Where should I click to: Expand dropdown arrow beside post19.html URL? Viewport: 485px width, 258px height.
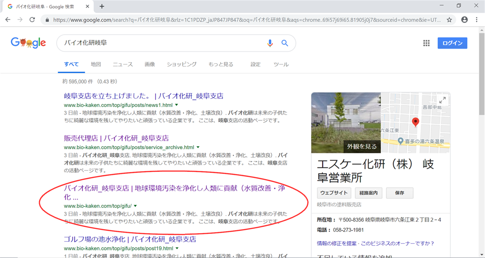tap(177, 248)
